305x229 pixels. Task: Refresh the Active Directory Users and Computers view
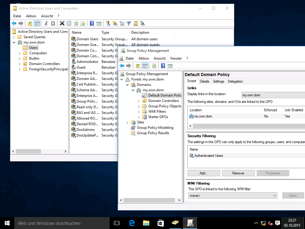click(76, 24)
